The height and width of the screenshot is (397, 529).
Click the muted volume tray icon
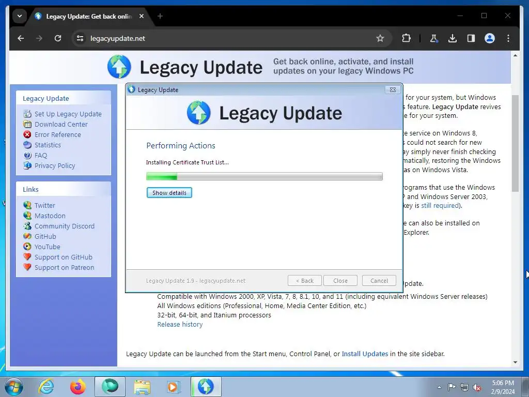pos(477,387)
